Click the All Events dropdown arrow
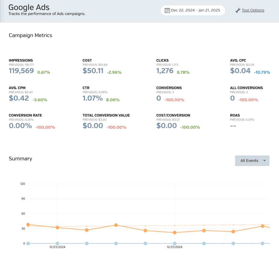279x261 pixels. 264,161
